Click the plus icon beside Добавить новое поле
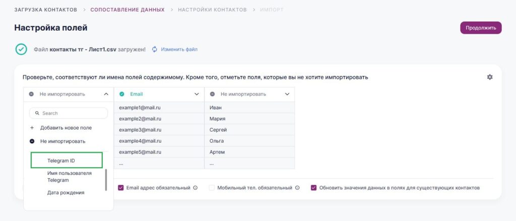 (x=32, y=128)
